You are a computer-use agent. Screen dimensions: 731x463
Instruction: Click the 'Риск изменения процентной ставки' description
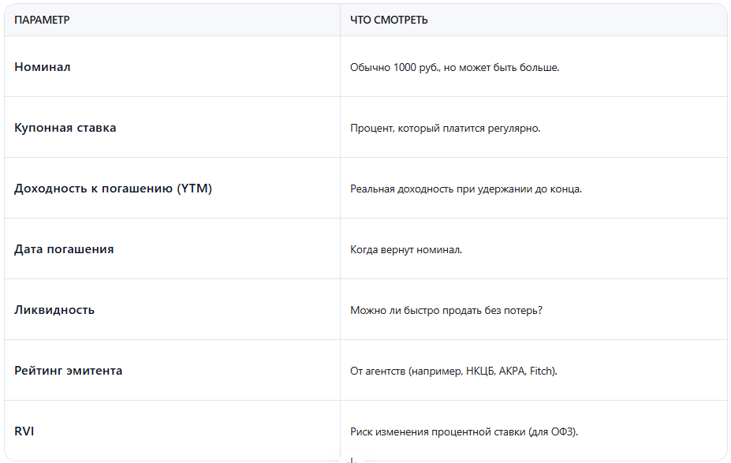point(464,432)
